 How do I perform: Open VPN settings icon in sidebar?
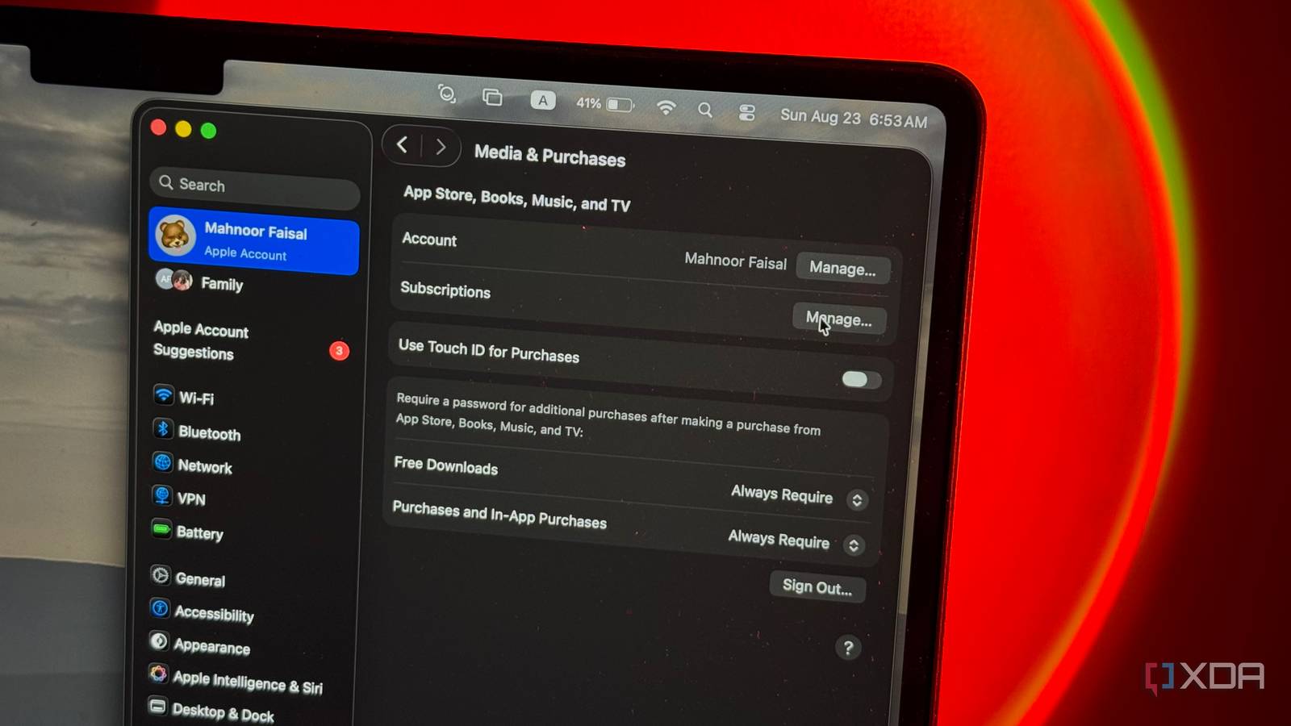point(161,495)
